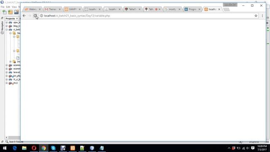Click Chrome icon in taskbar
270x152 pixels.
[x=43, y=148]
